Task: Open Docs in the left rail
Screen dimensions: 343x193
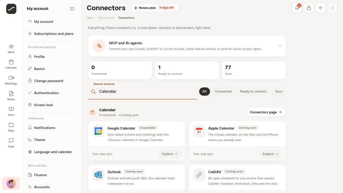Action: [11, 112]
